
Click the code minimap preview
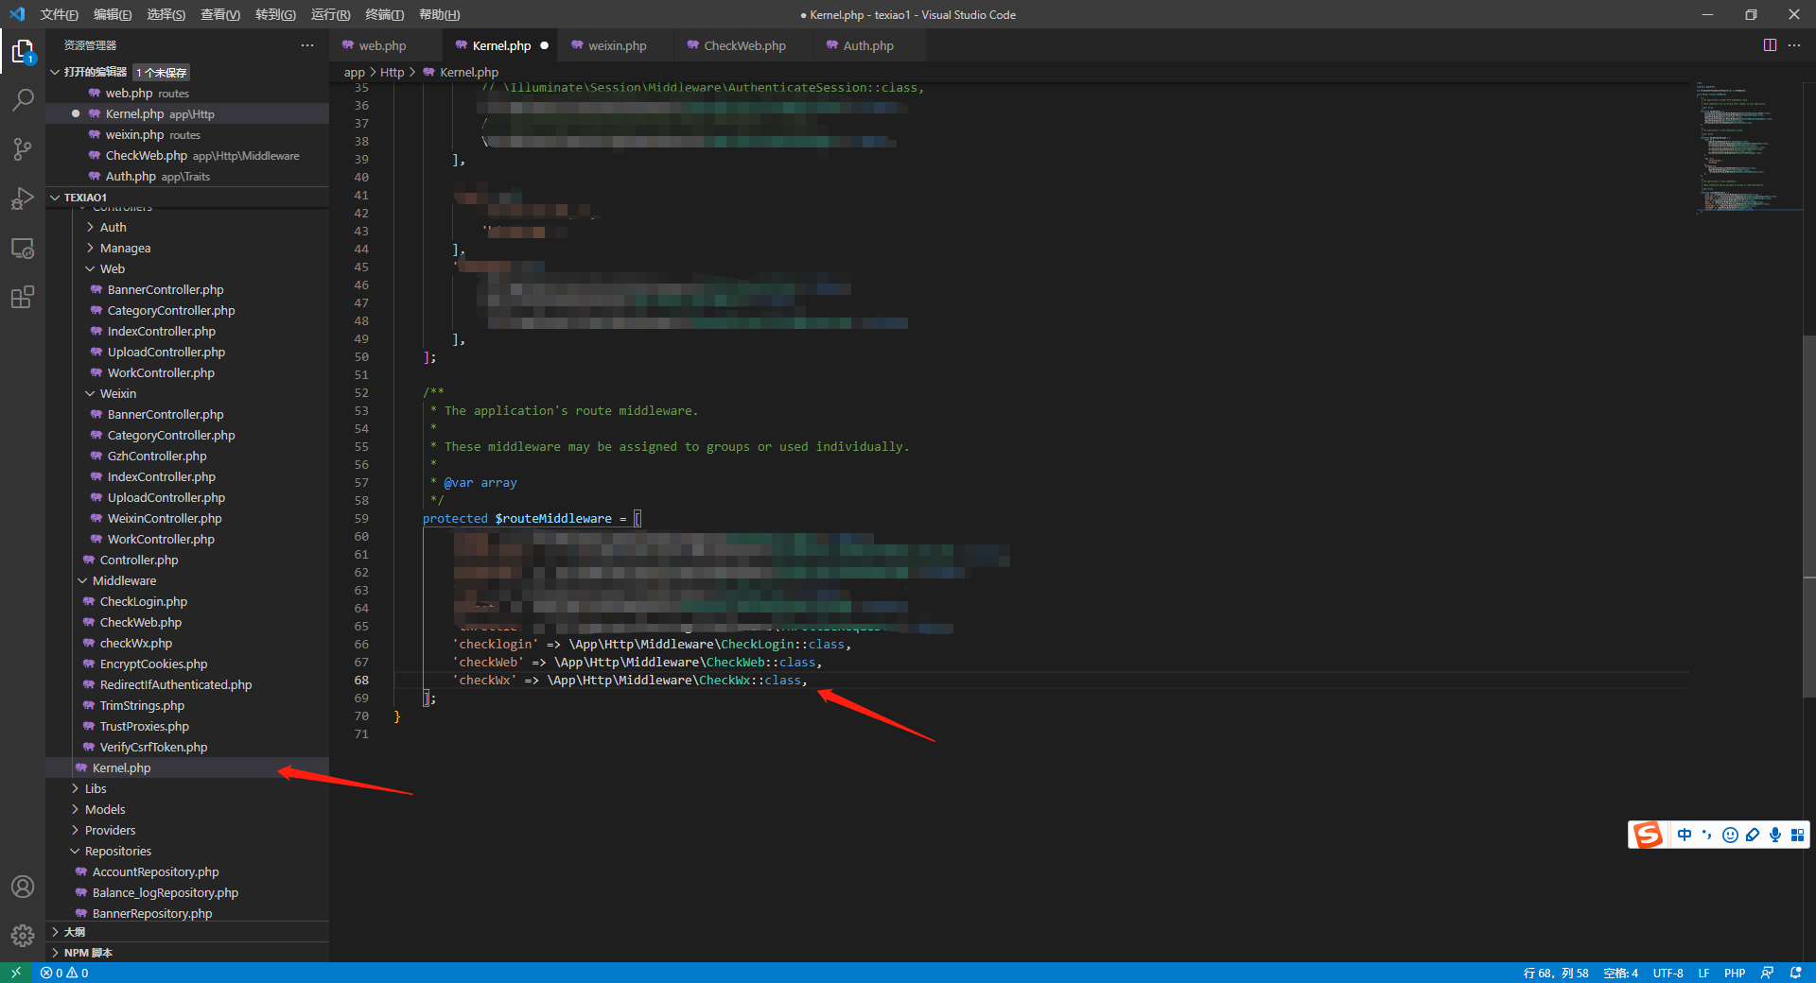pos(1737,147)
